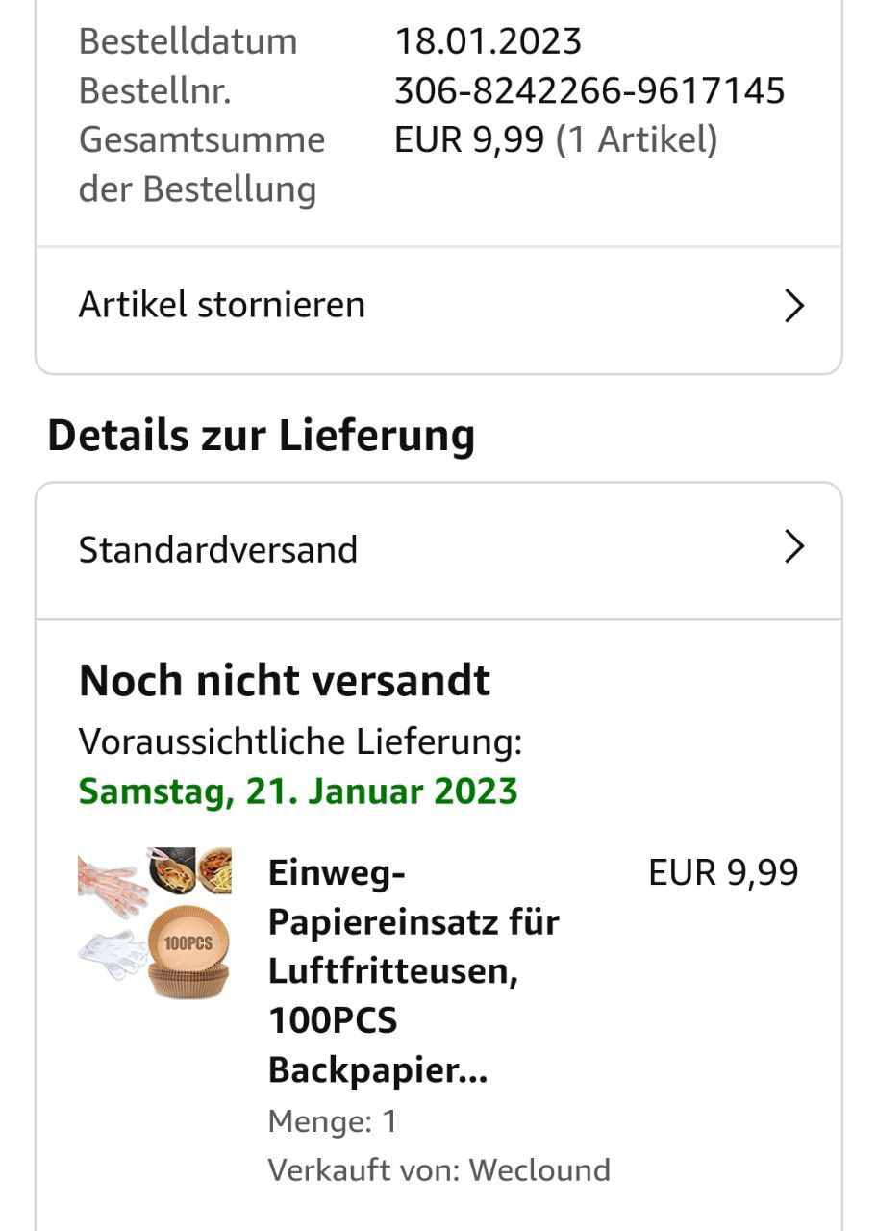Tap the Gesamtsumme der Bestellung label
The width and height of the screenshot is (877, 1231).
click(201, 164)
